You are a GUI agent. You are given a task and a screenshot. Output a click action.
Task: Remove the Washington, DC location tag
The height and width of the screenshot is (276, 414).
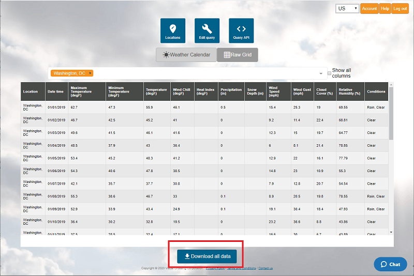tap(90, 73)
